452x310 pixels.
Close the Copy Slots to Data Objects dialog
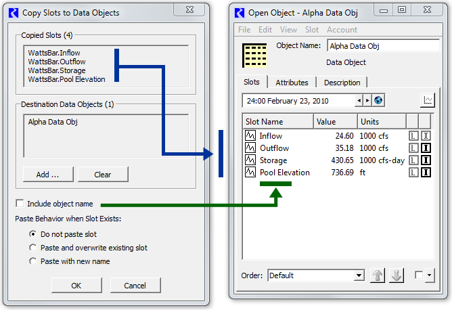[189, 9]
